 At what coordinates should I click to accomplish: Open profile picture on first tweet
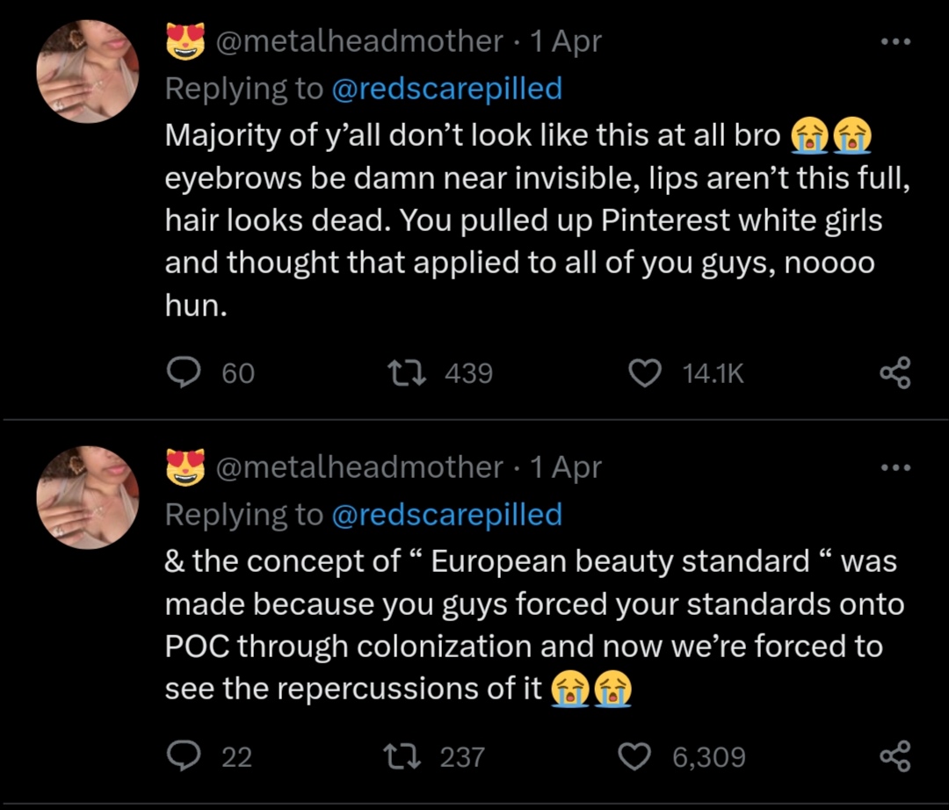(x=88, y=71)
